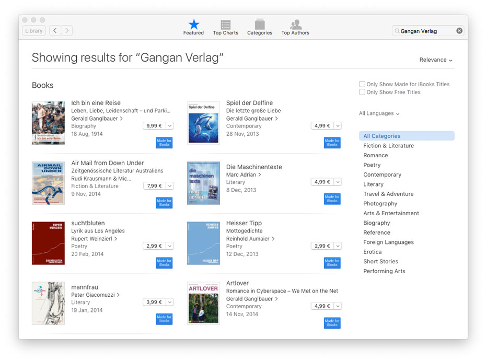Screen dimensions: 486x361
Task: Click Made for iBooks badge of Die Maschinentexte
Action: (332, 199)
